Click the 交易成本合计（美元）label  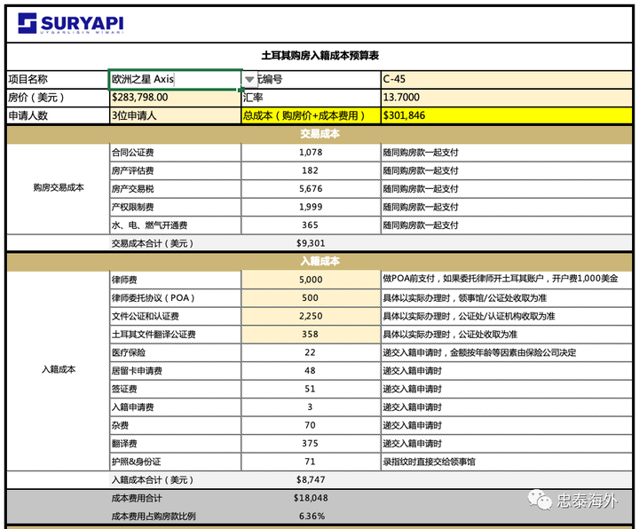pyautogui.click(x=153, y=243)
